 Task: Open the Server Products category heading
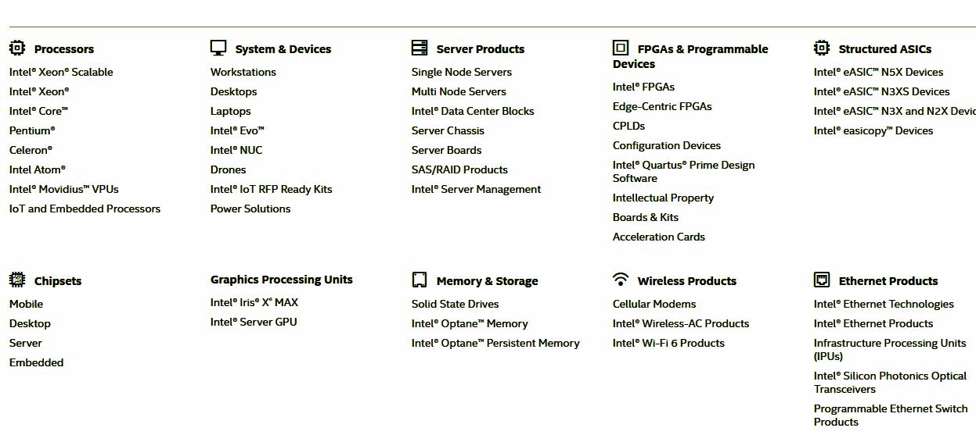click(x=480, y=49)
